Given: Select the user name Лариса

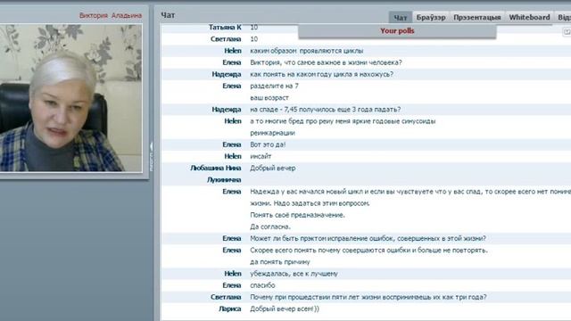Looking at the screenshot, I should pyautogui.click(x=230, y=309).
